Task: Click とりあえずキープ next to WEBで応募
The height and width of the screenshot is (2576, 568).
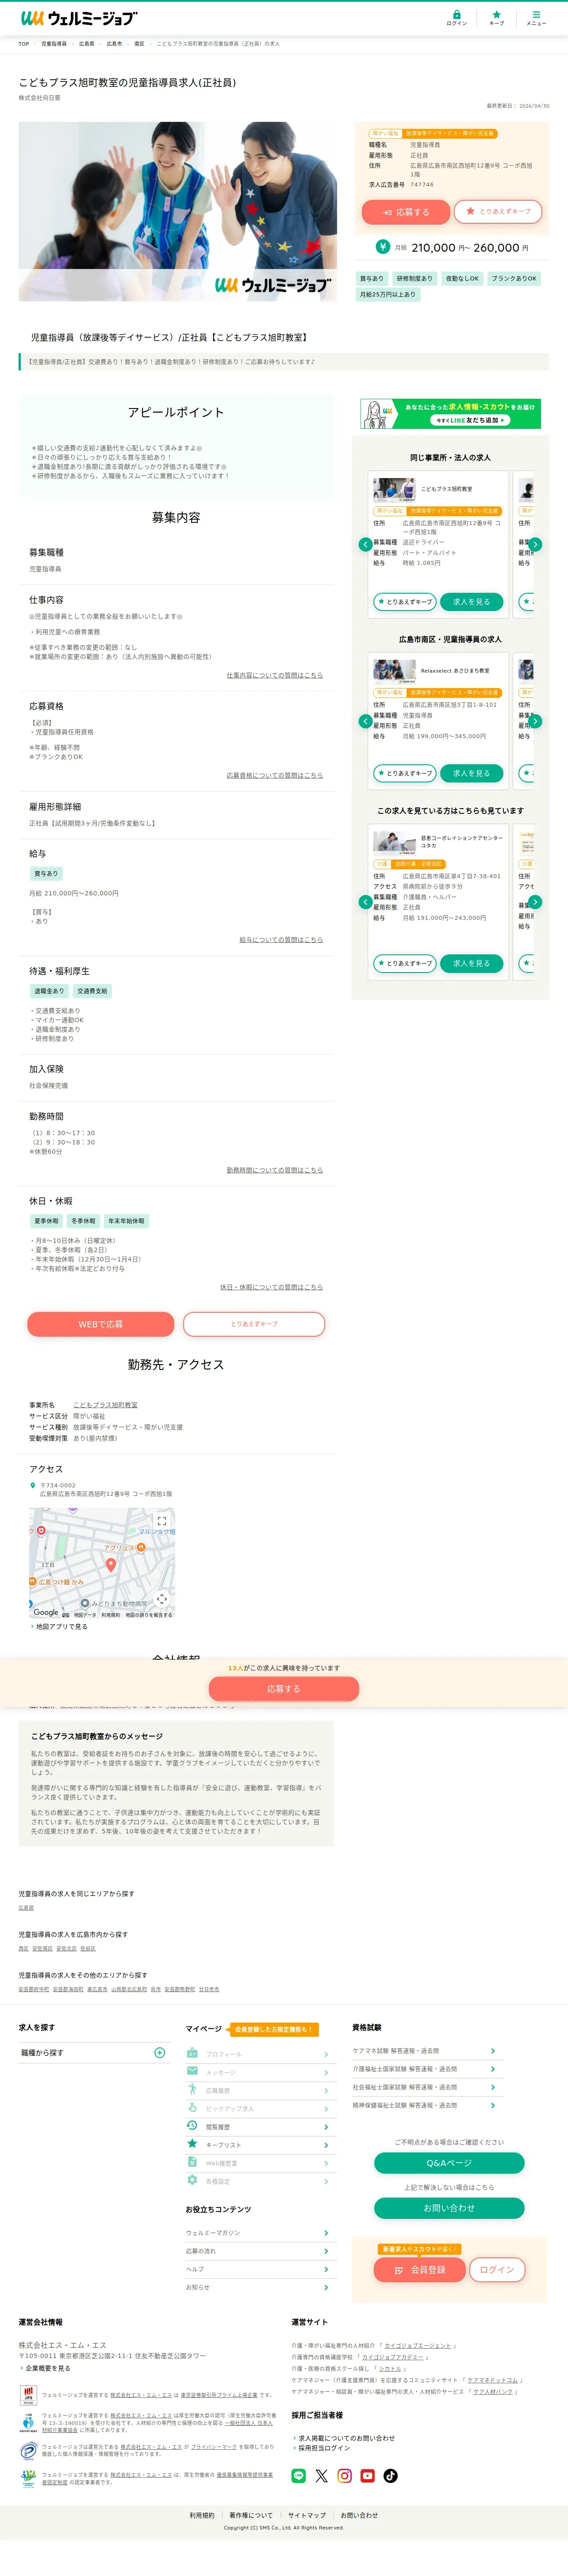Action: coord(254,1324)
